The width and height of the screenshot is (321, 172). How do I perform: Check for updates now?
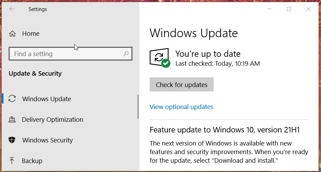pos(182,85)
